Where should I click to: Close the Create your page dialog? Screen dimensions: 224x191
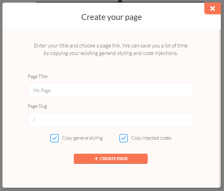coord(212,9)
